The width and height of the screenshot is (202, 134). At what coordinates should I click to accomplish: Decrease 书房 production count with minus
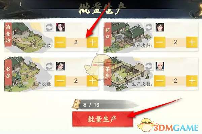(x=60, y=81)
